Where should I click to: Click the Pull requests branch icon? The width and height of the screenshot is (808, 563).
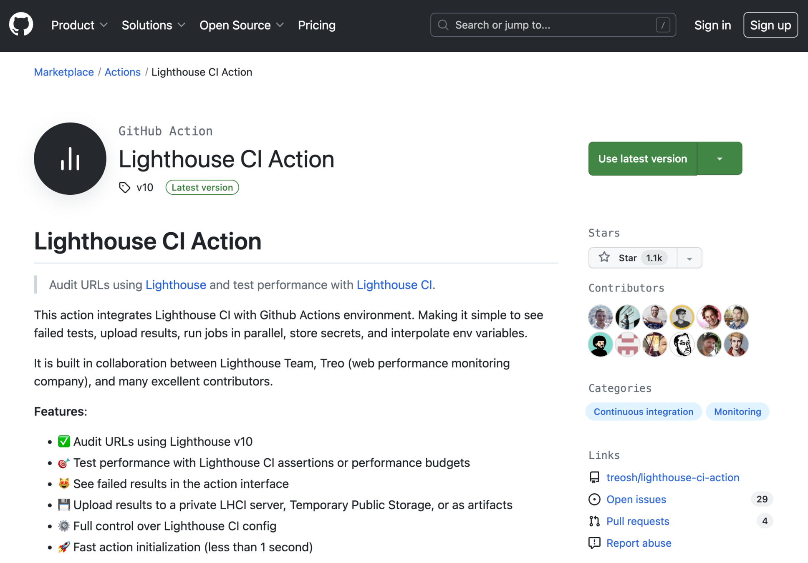(594, 521)
